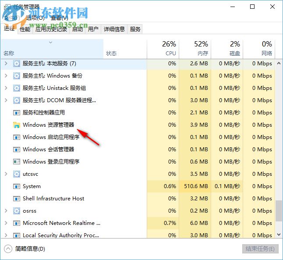Click the up-arrow icon beside 简略信息(D)

(x=8, y=249)
